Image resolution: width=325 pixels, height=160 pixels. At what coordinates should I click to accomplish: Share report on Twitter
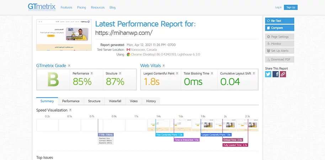click(268, 74)
